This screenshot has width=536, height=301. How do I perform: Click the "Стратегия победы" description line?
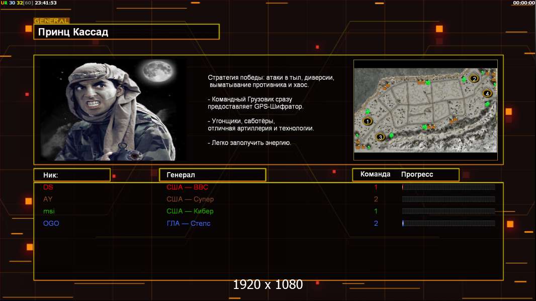pyautogui.click(x=271, y=78)
